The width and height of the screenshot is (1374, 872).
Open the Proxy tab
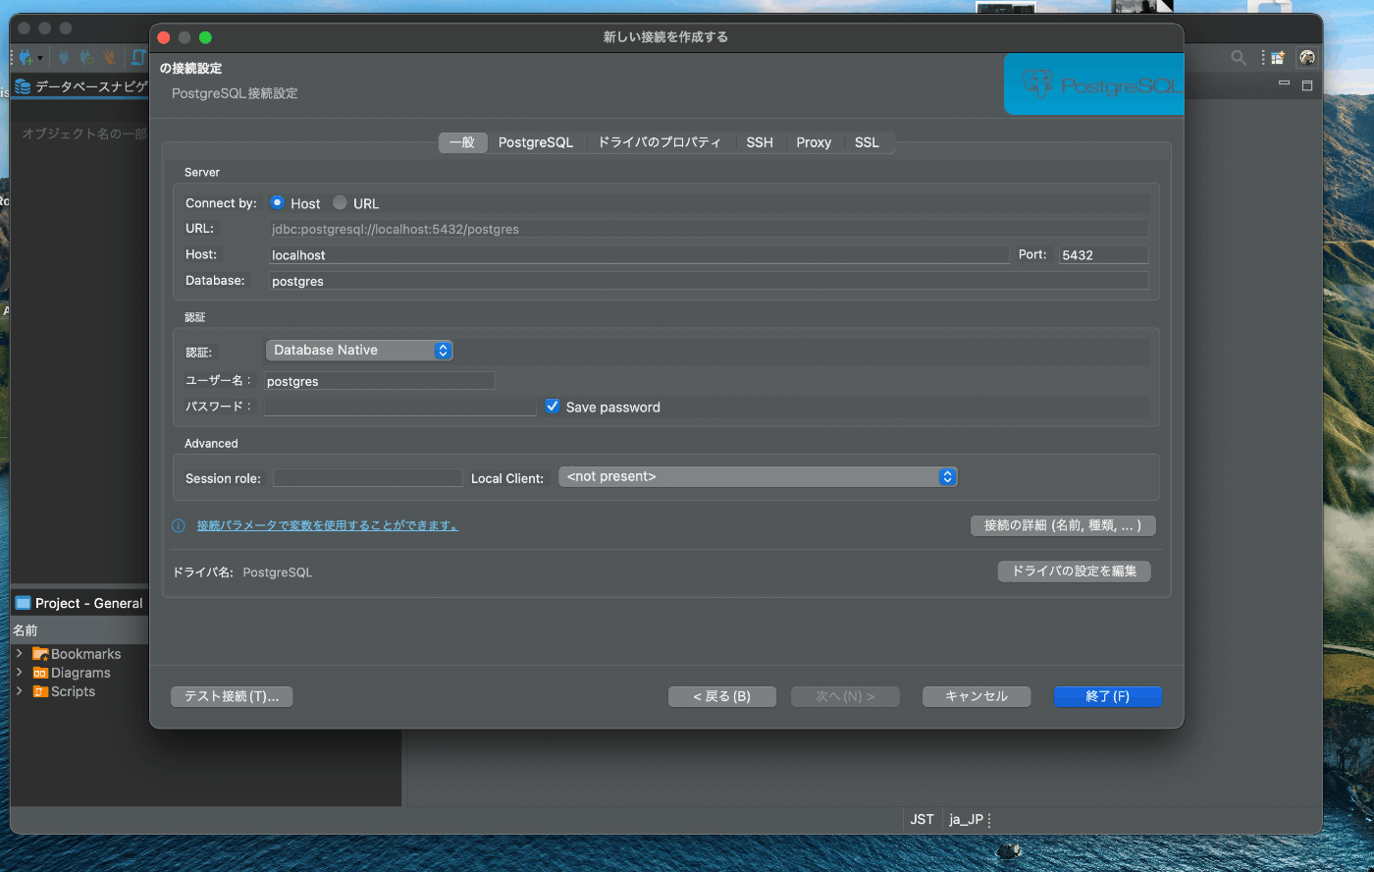[814, 142]
